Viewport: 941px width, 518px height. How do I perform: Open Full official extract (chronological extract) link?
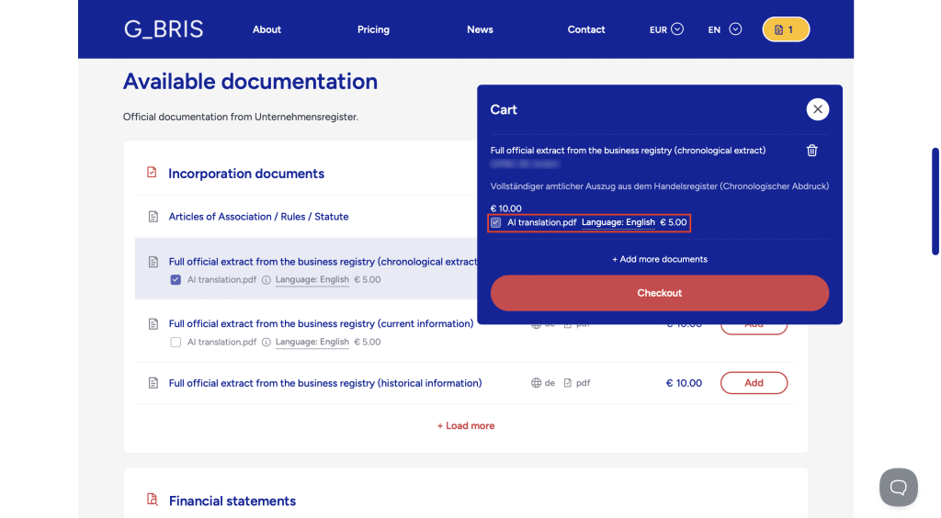click(323, 262)
